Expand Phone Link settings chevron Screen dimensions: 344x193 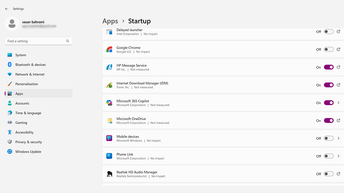(338, 156)
